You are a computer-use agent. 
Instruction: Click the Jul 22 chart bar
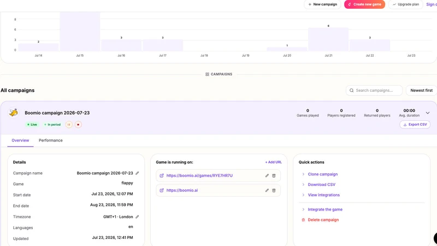[370, 45]
